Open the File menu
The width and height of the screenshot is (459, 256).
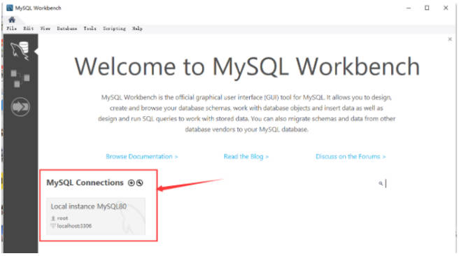tap(12, 29)
